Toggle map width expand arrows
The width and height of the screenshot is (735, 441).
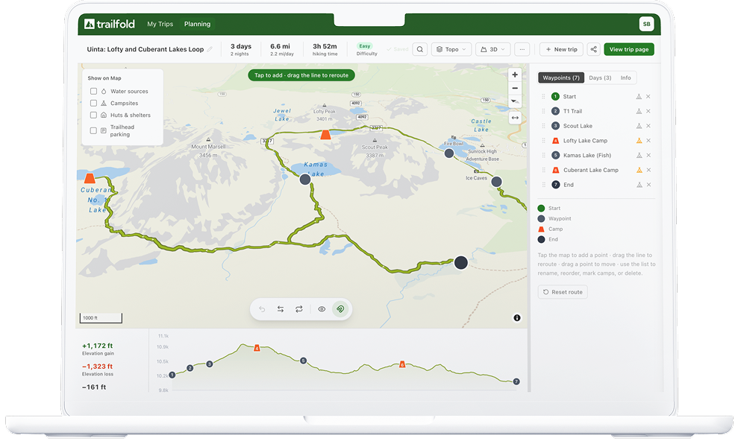515,118
